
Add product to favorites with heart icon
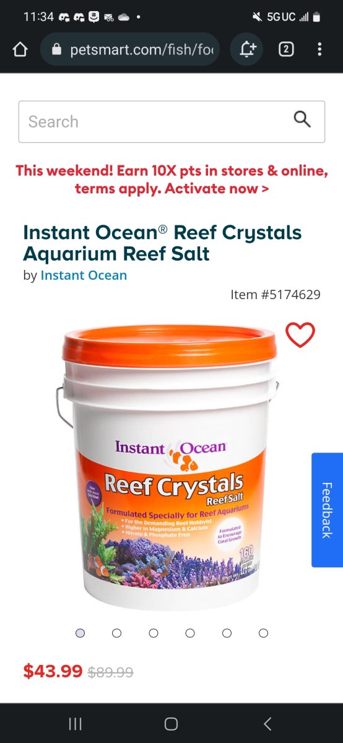pos(300,335)
